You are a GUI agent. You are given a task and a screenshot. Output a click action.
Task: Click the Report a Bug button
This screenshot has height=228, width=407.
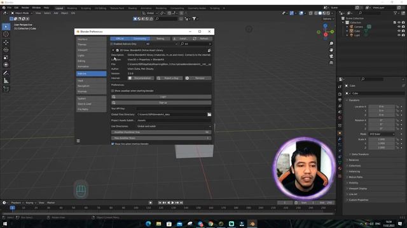pos(169,78)
